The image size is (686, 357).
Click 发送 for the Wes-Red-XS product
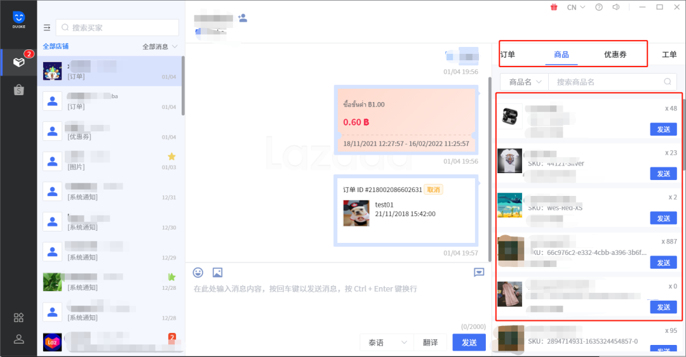tap(663, 218)
